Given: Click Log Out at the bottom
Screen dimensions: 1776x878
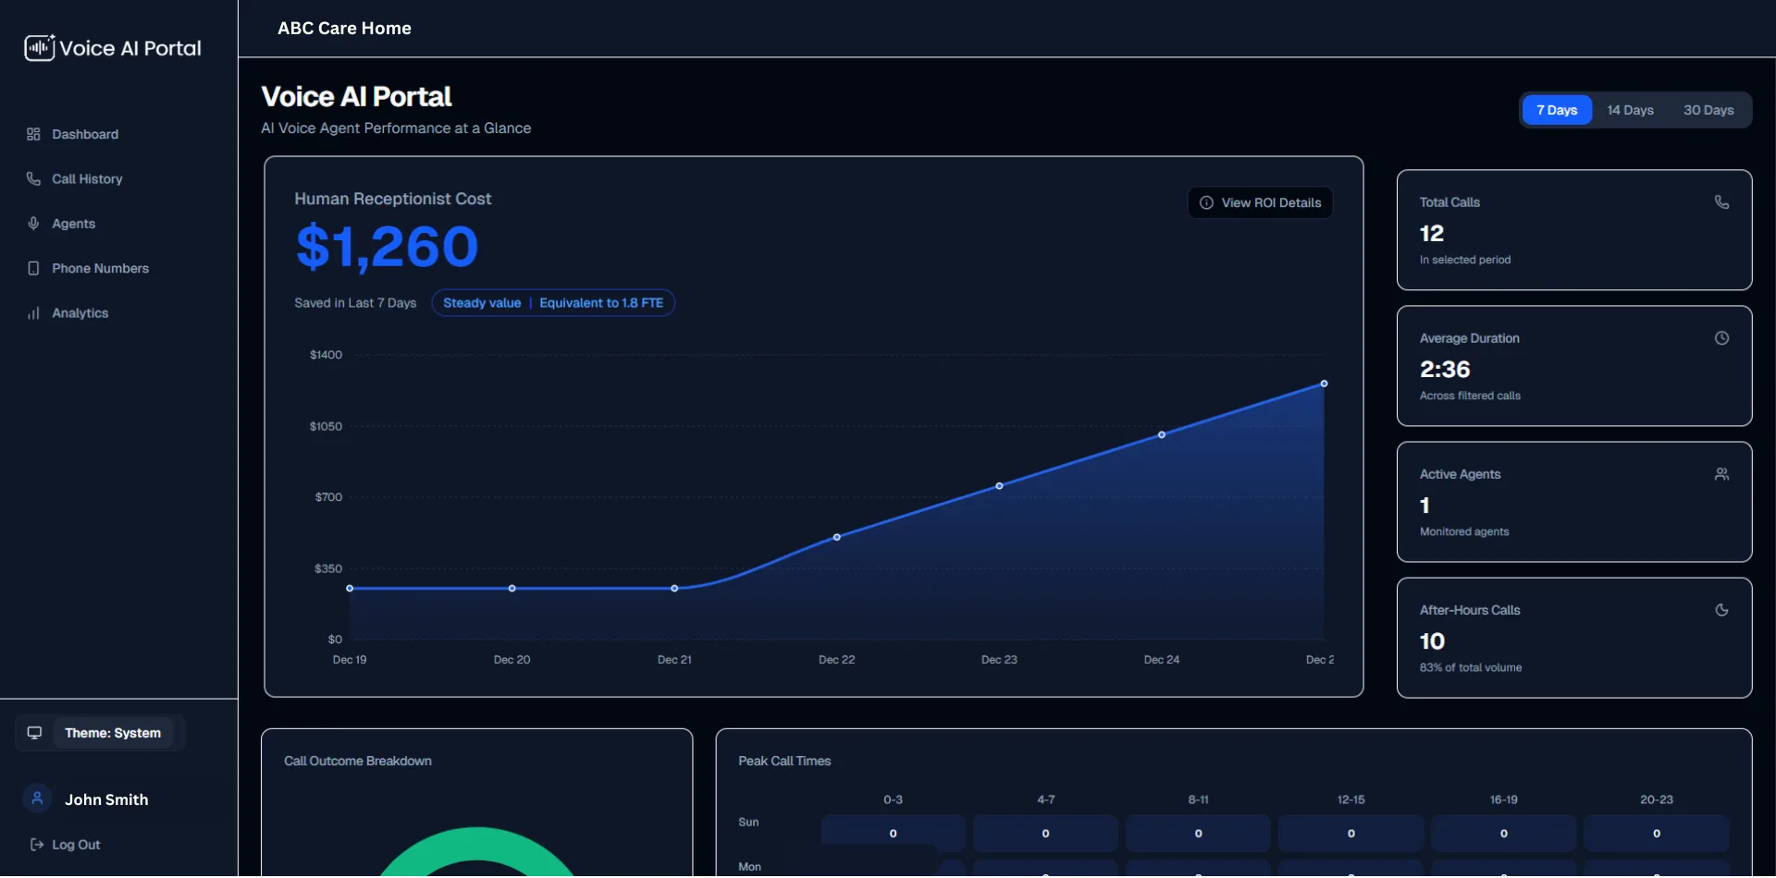Looking at the screenshot, I should [x=65, y=844].
